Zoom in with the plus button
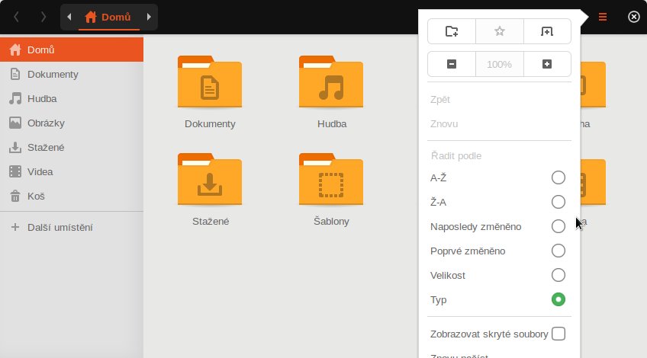Viewport: 647px width, 358px height. click(547, 64)
